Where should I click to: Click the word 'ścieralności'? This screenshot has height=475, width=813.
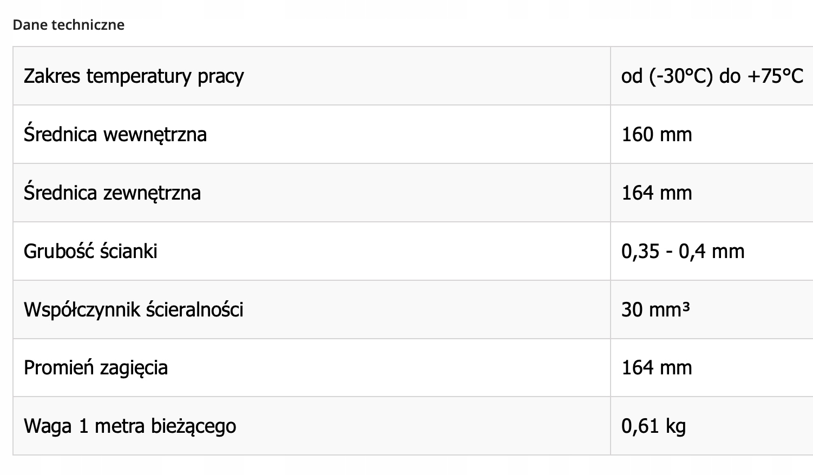coord(195,309)
